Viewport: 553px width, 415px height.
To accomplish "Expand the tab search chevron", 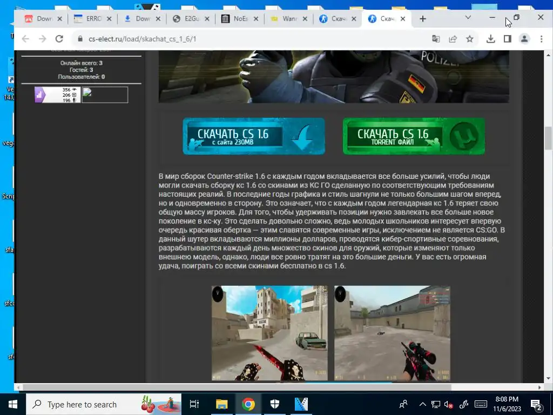I will tap(468, 17).
